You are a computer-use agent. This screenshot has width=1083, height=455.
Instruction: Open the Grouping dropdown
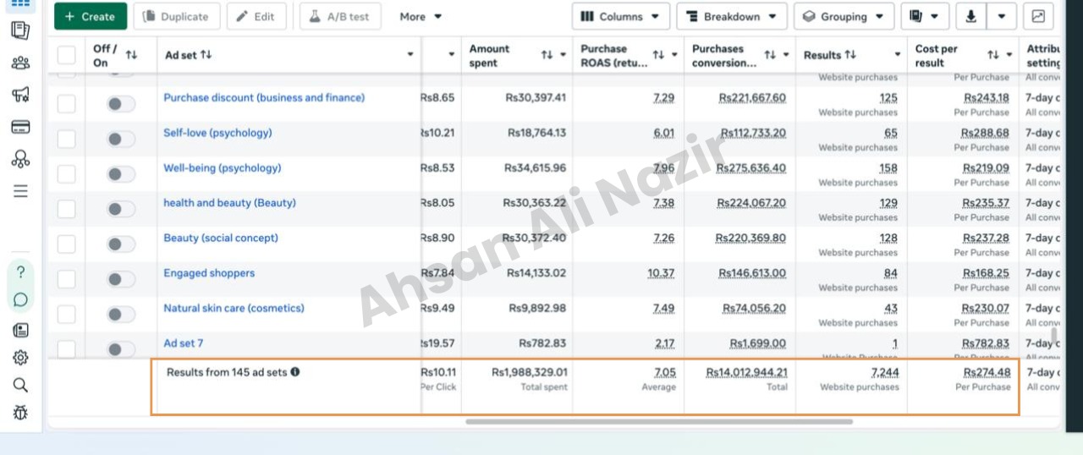(844, 16)
